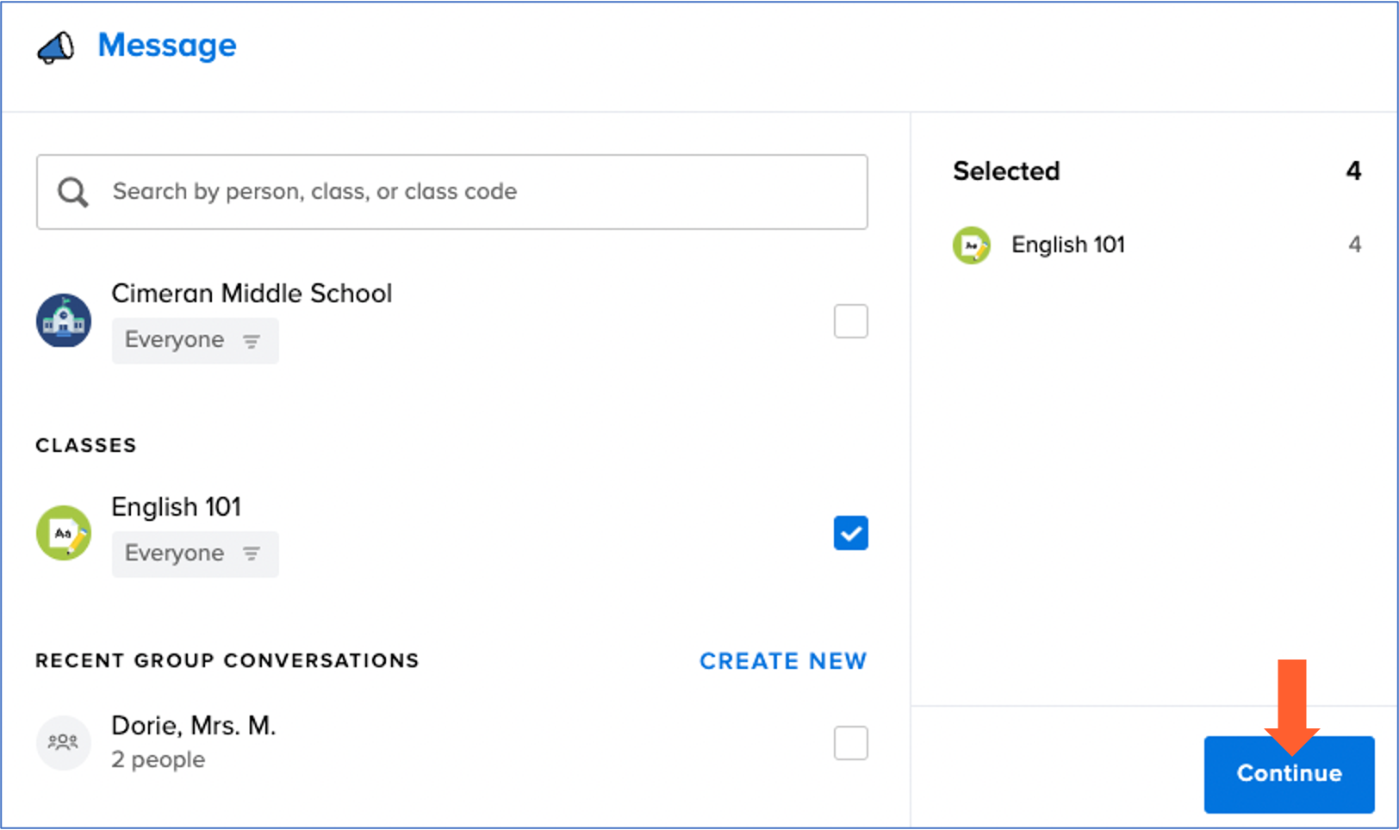Open the Dorie, Mrs. M. conversation row
Viewport: 1399px width, 830px height.
(194, 741)
